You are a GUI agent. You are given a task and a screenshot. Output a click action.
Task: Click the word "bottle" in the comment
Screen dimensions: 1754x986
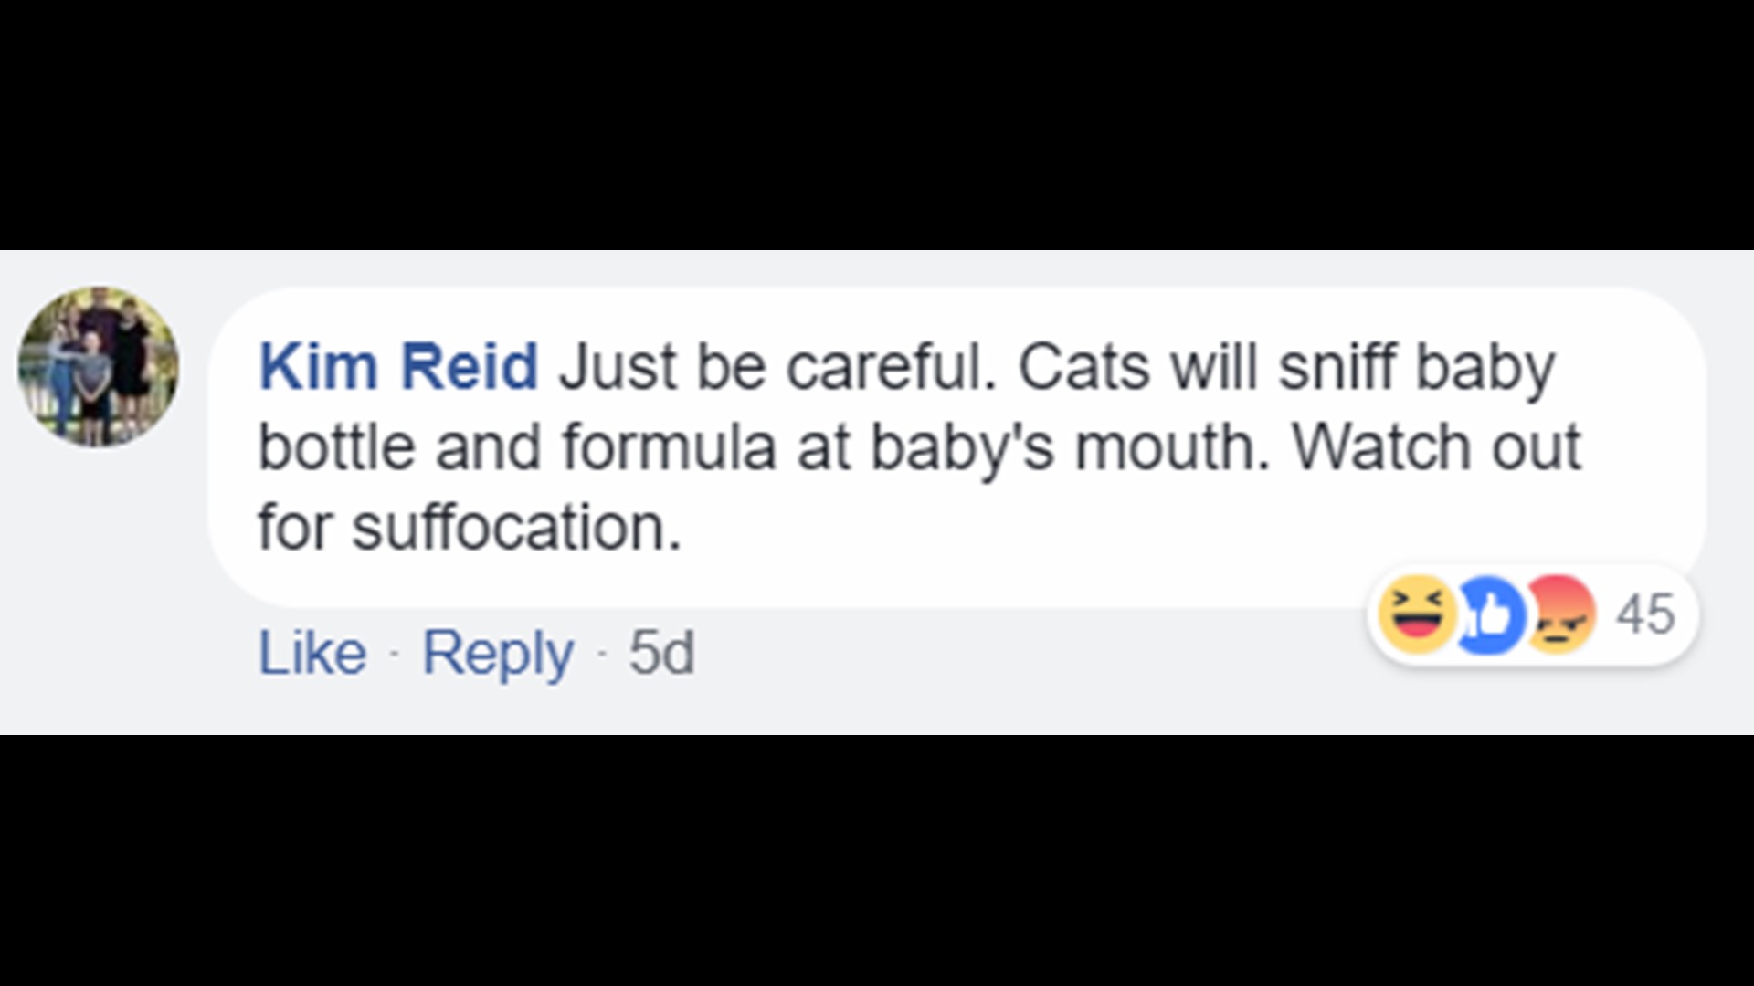(336, 447)
